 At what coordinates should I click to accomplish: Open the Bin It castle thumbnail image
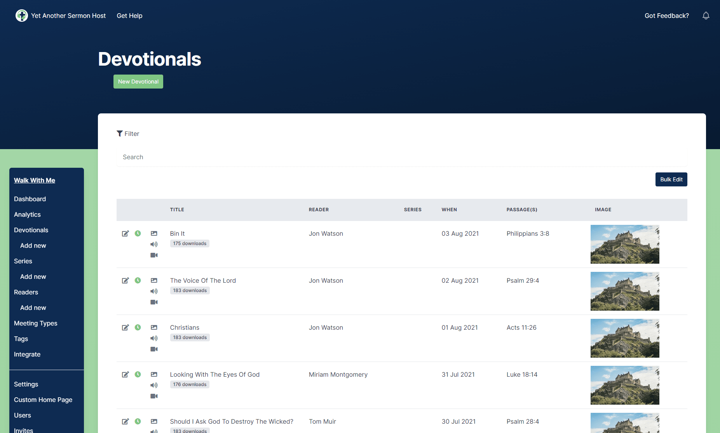tap(624, 244)
